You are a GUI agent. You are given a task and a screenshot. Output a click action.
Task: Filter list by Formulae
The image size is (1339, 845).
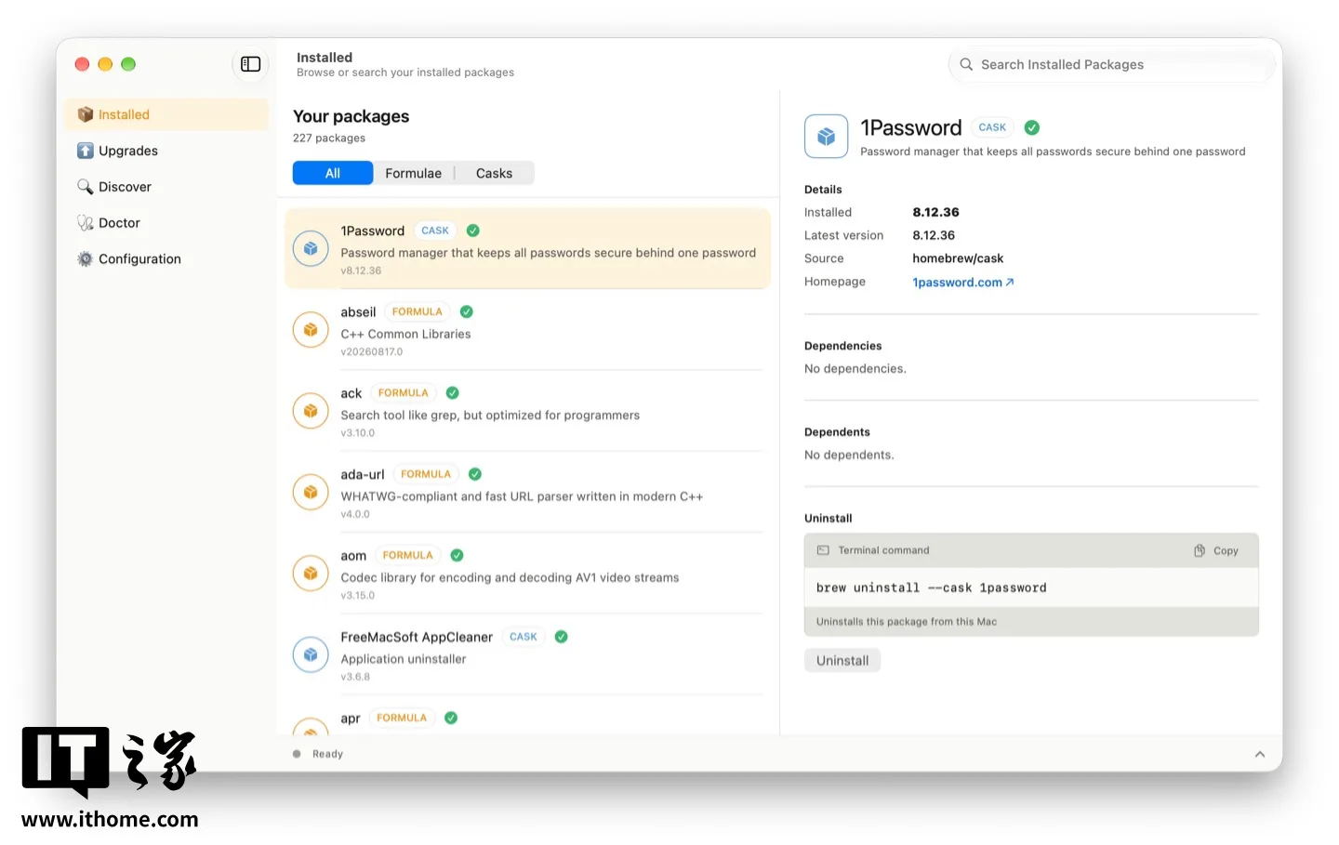(x=414, y=173)
